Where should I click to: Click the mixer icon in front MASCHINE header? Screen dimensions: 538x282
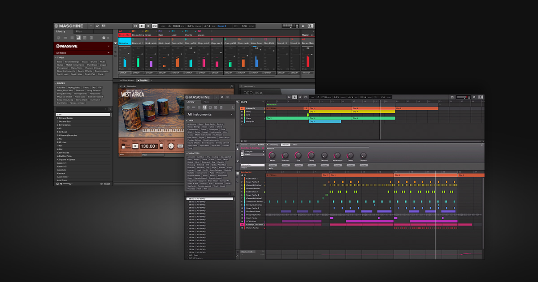[x=227, y=97]
